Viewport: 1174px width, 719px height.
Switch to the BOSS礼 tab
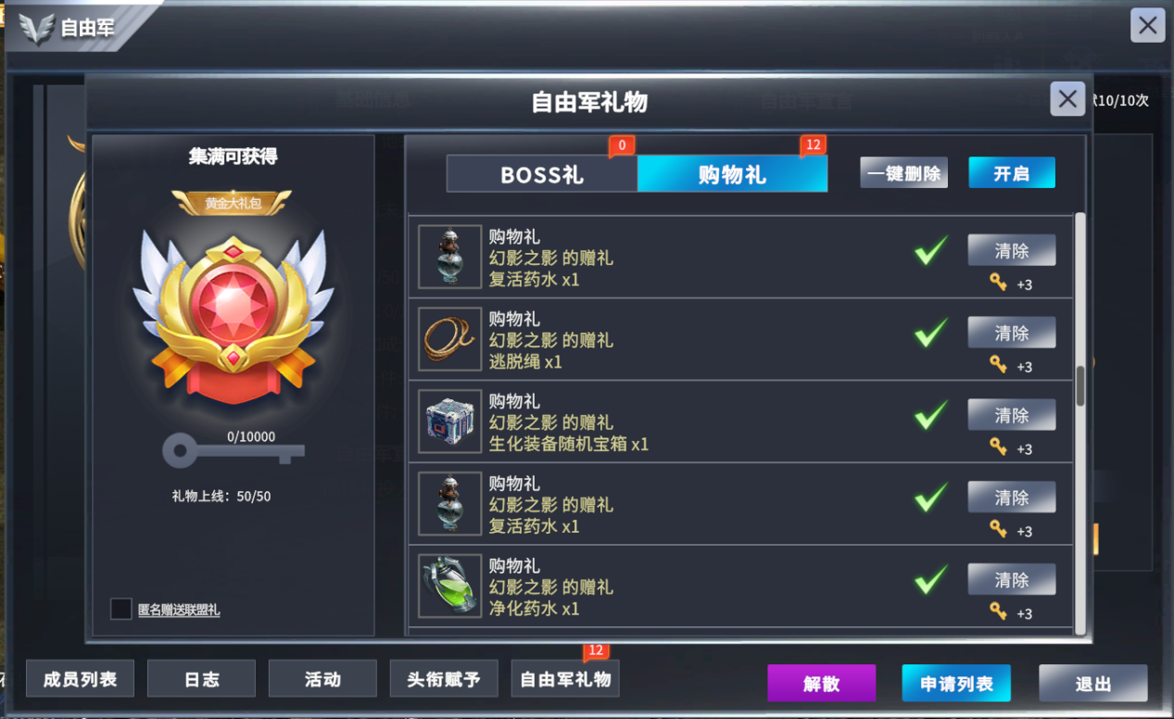click(x=542, y=174)
